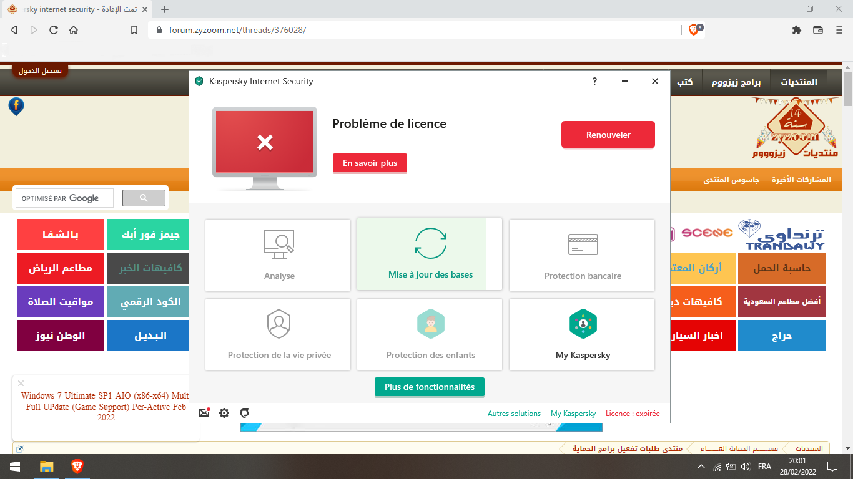Open breadcrumb منتدى طلبات تفعيل برامج الحماية
The height and width of the screenshot is (479, 853).
pos(629,448)
